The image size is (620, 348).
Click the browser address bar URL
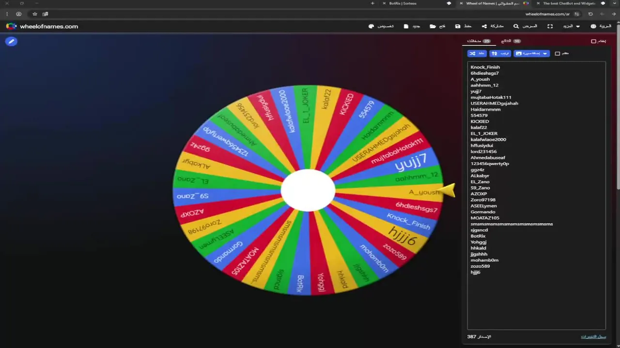coord(547,14)
